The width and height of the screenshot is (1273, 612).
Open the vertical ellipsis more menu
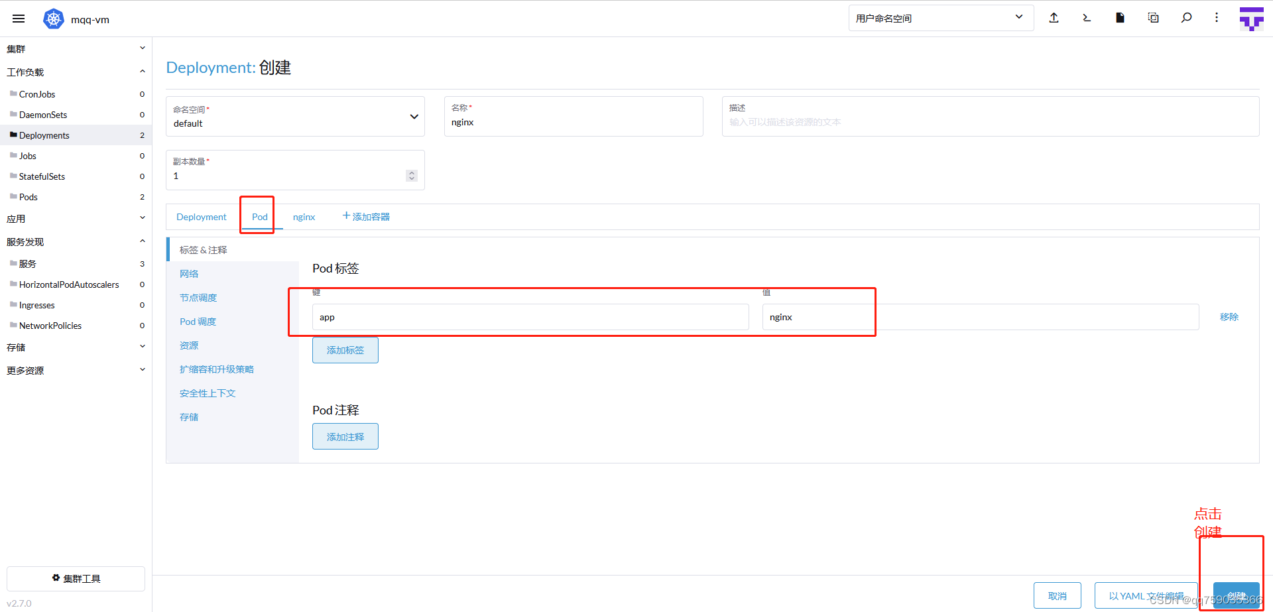click(x=1217, y=18)
